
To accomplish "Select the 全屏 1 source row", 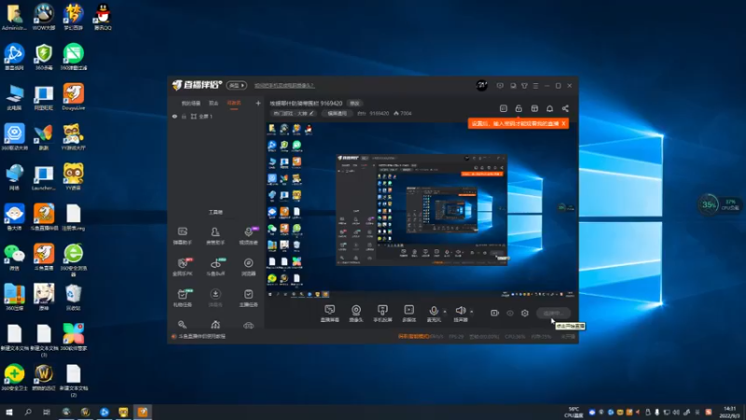I will click(x=215, y=116).
